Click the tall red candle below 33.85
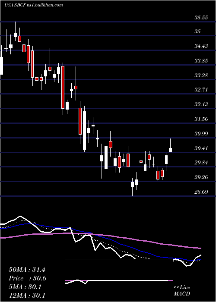The height and width of the screenshot is (302, 216). 63,87
